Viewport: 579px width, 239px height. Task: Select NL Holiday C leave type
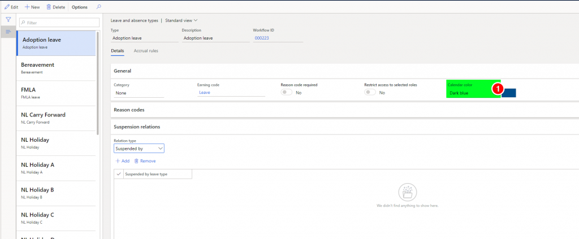[56, 218]
